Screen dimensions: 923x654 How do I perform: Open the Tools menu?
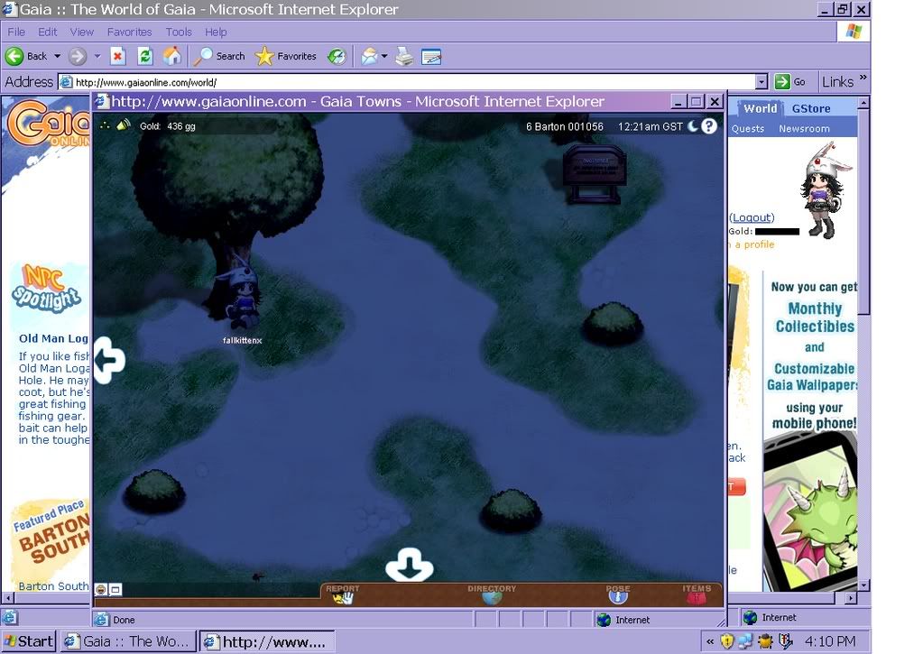click(179, 32)
